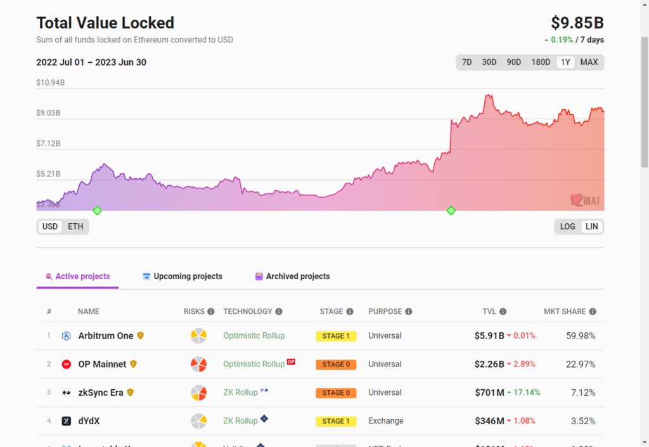The width and height of the screenshot is (649, 447).
Task: Click the chart date range label
Action: coord(91,63)
